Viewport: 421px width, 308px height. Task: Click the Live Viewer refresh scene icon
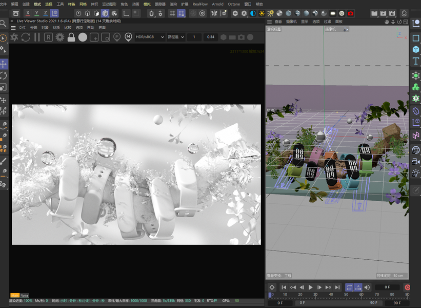click(x=26, y=37)
